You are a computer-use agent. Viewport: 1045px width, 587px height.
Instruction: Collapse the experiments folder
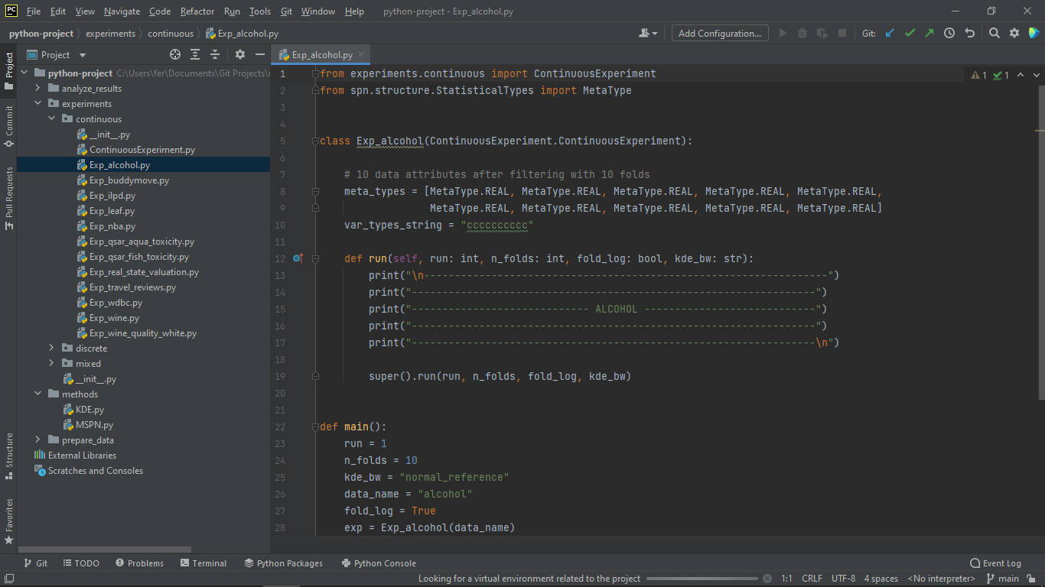(37, 104)
